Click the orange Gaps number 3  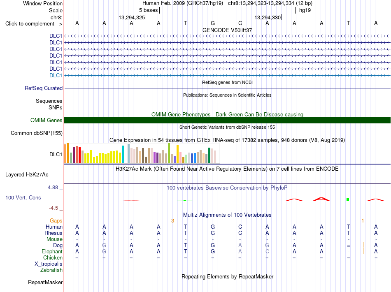(172, 221)
